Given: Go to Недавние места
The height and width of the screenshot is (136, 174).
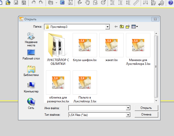Looking at the screenshot, I should point(31,40).
